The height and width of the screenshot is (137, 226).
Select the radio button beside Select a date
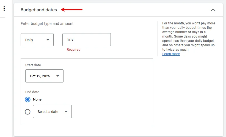27,112
